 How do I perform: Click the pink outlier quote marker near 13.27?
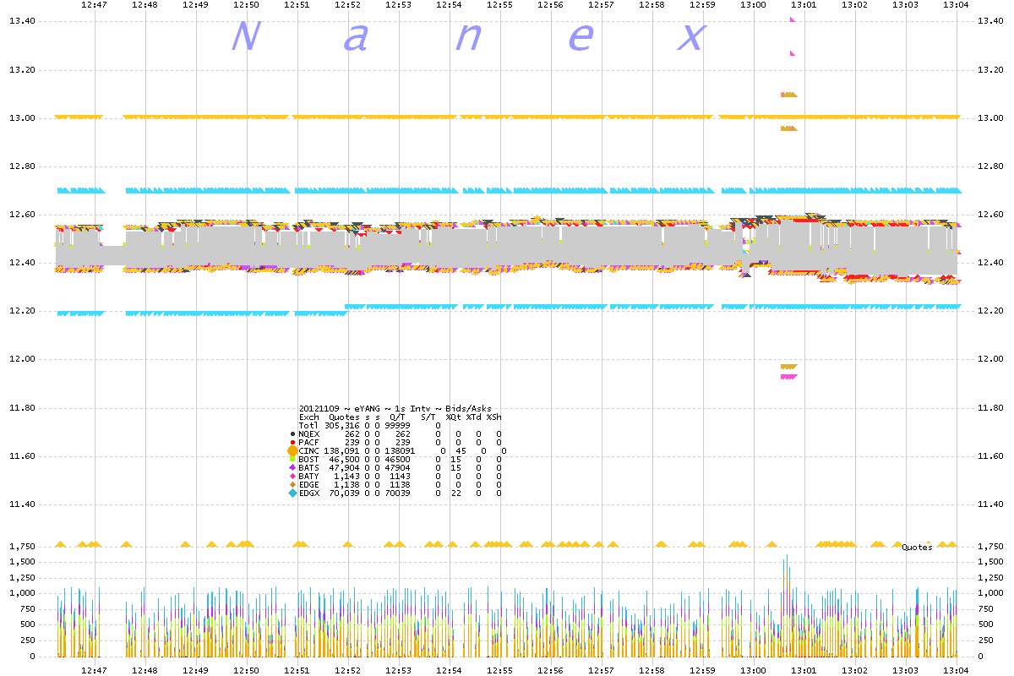coord(793,53)
